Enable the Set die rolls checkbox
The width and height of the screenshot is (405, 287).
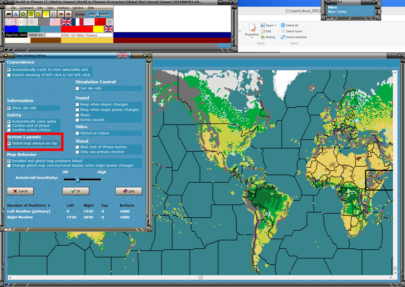coord(77,88)
